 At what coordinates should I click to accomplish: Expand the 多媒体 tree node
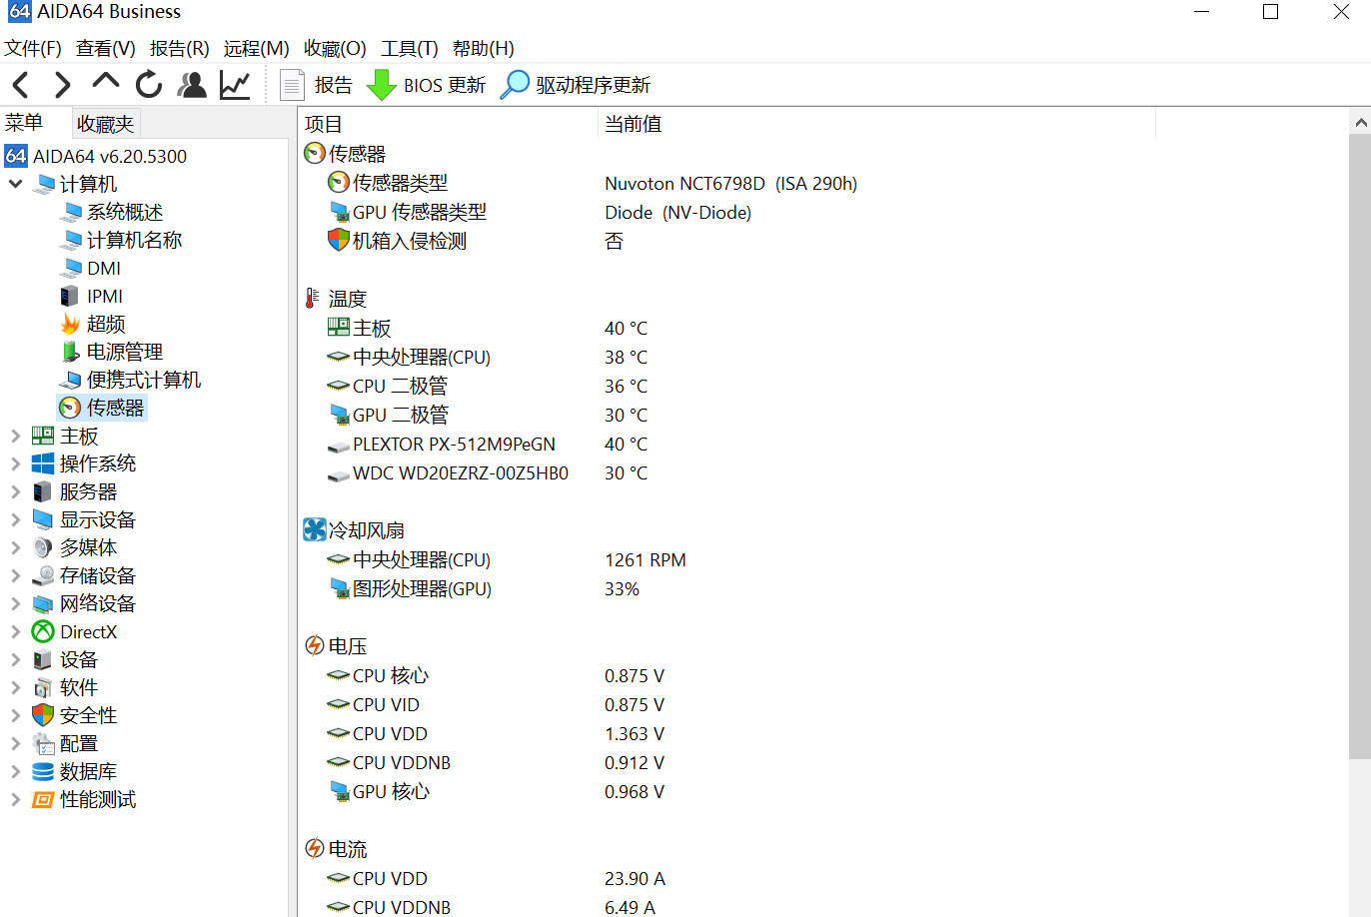pos(15,547)
